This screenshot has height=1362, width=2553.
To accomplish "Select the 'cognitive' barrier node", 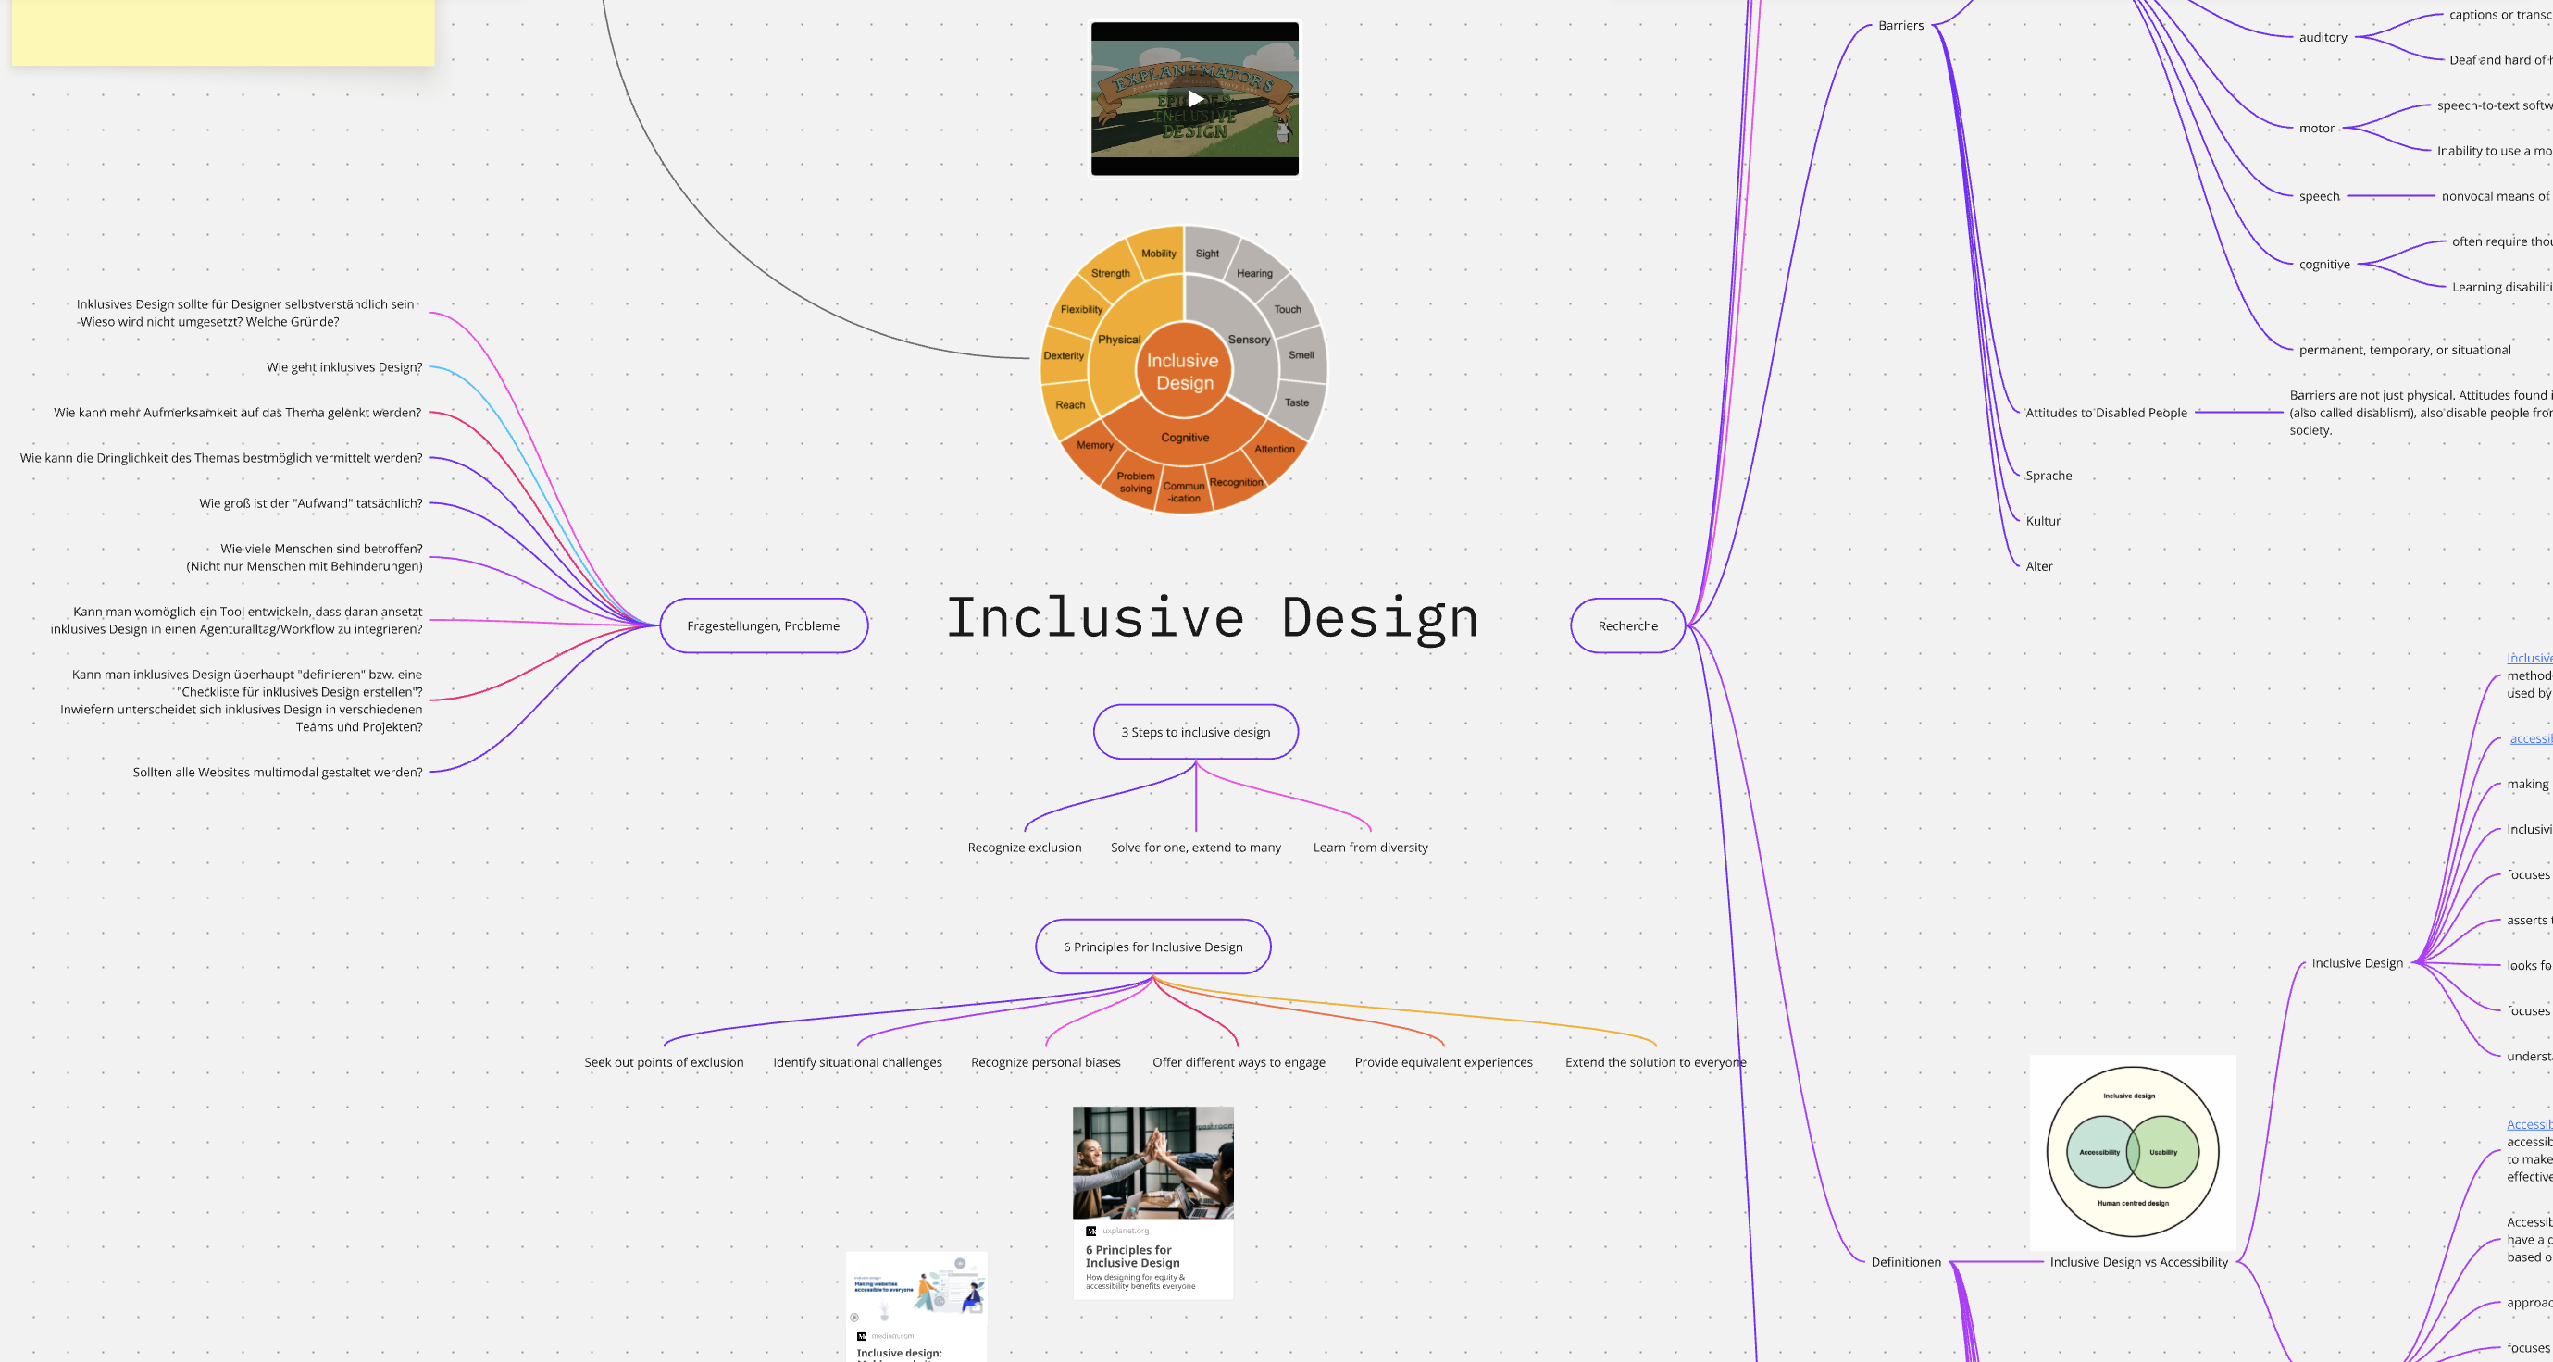I will click(x=2324, y=264).
